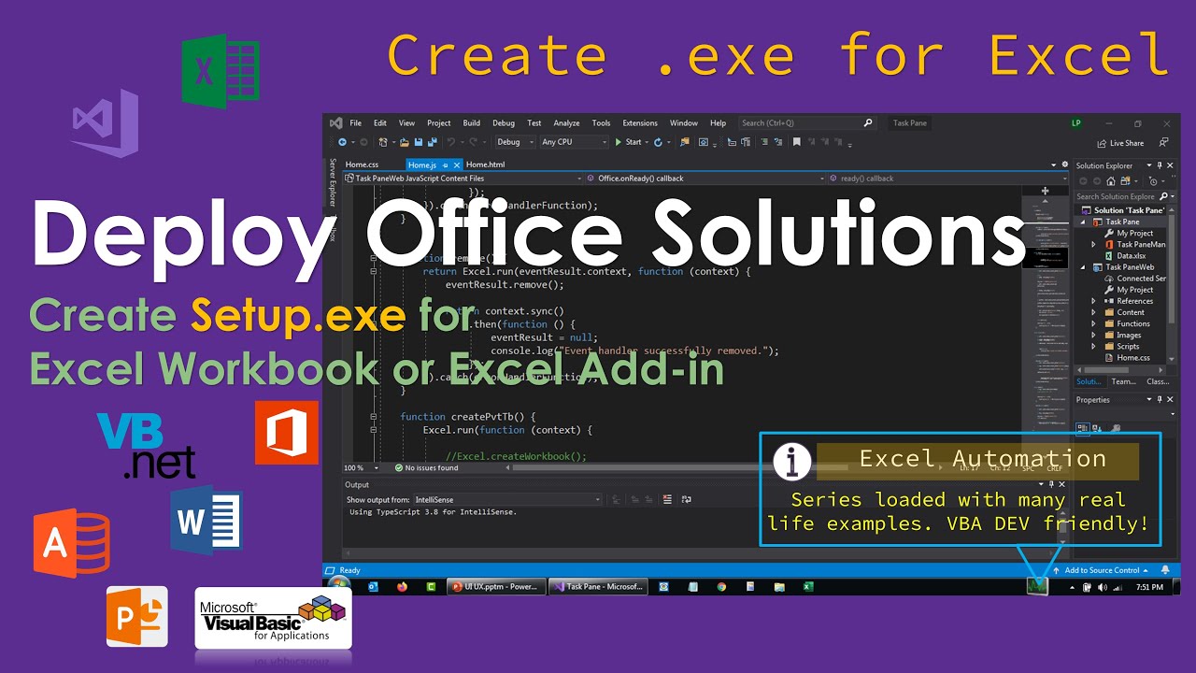This screenshot has height=673, width=1196.
Task: Expand the Scripts folder in Solution Explorer
Action: (x=1093, y=346)
